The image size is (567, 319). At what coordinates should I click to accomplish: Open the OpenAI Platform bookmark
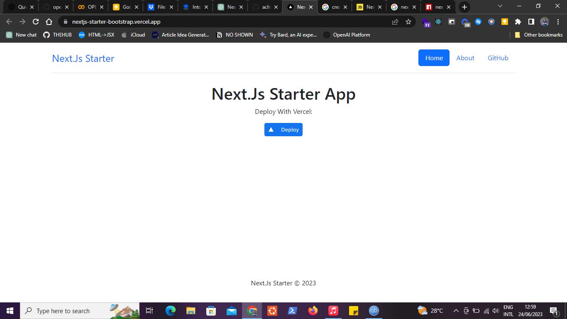click(347, 35)
